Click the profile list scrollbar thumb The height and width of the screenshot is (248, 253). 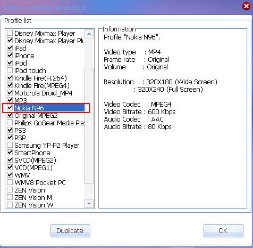coord(89,126)
